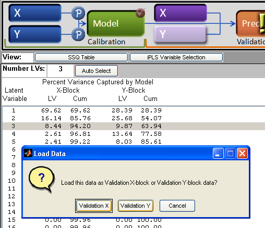This screenshot has width=265, height=228.
Task: Select latent variable row 7
Action: pos(14,157)
